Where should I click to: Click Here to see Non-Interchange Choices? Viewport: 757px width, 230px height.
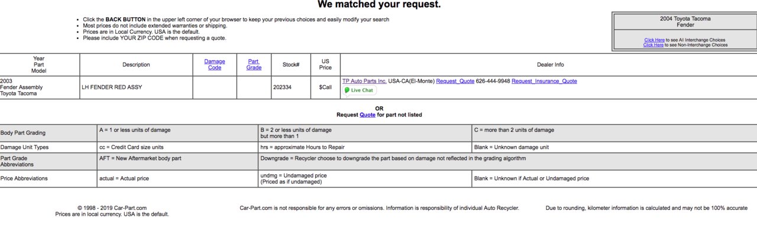tap(653, 45)
